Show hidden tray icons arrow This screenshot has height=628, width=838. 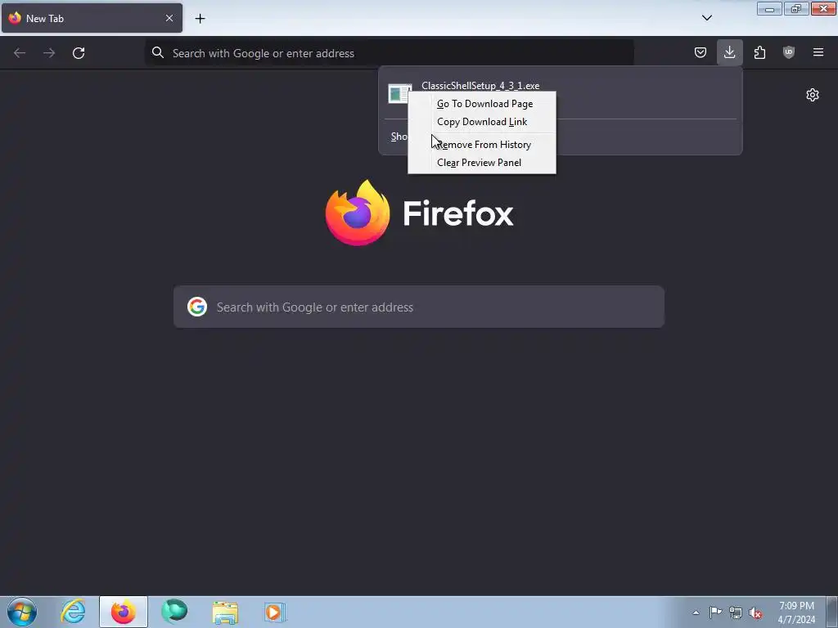[x=696, y=612]
